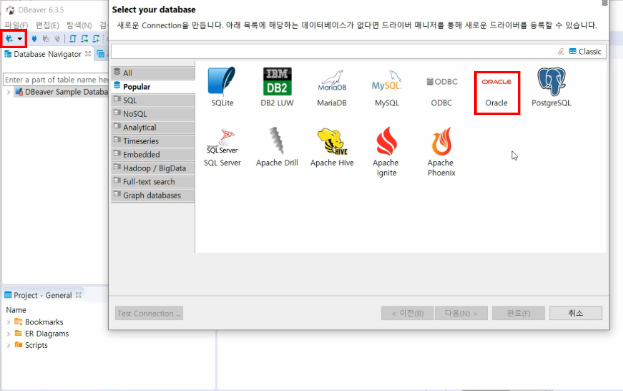Expand the Bookmarks folder

(x=9, y=322)
